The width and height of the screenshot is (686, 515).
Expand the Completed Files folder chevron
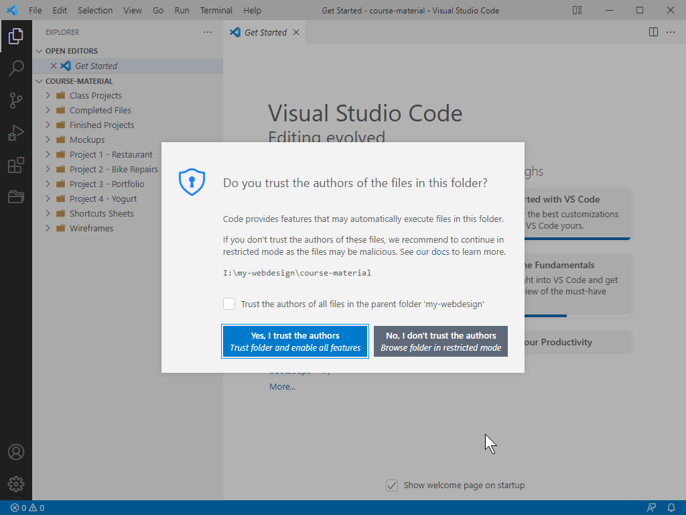[x=48, y=110]
